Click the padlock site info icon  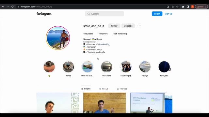18,6
